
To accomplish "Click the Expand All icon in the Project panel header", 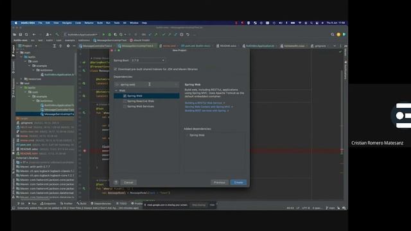I will click(x=55, y=46).
